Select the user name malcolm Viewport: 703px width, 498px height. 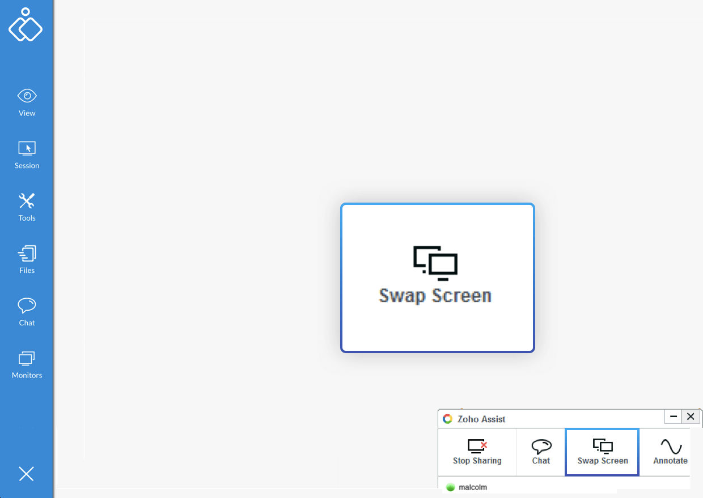473,487
